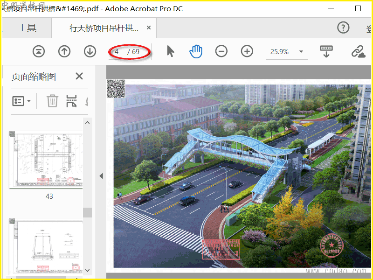The image size is (373, 280).
Task: Select the 行天桥项目吊杆拱 document tab
Action: tap(104, 28)
